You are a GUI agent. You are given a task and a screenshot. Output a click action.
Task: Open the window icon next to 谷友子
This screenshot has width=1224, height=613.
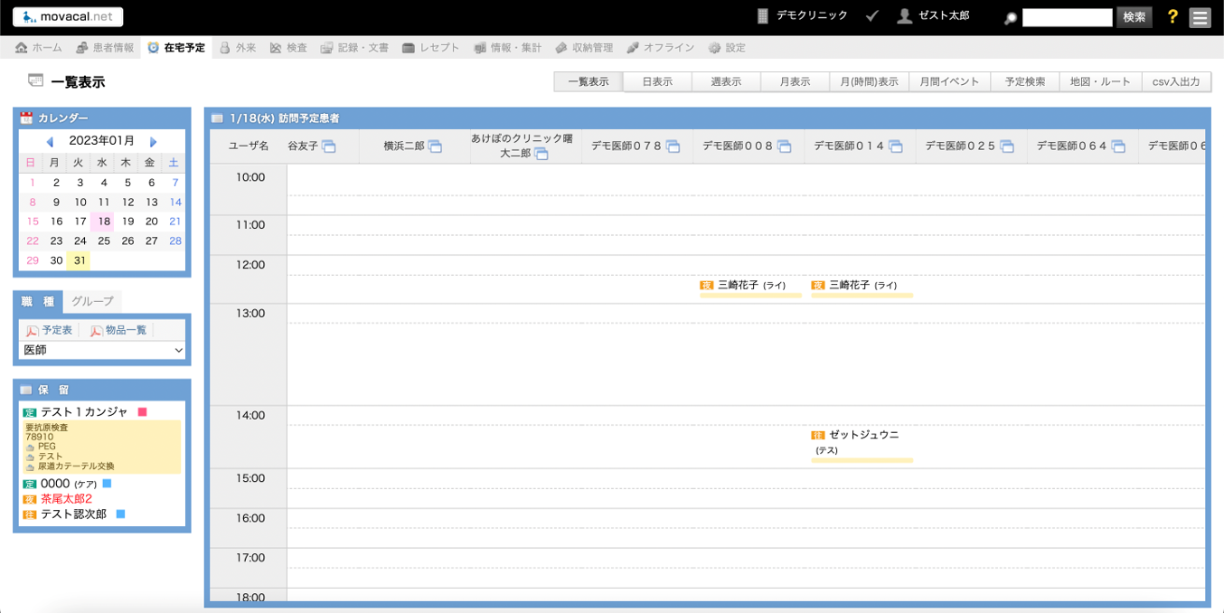pyautogui.click(x=329, y=146)
